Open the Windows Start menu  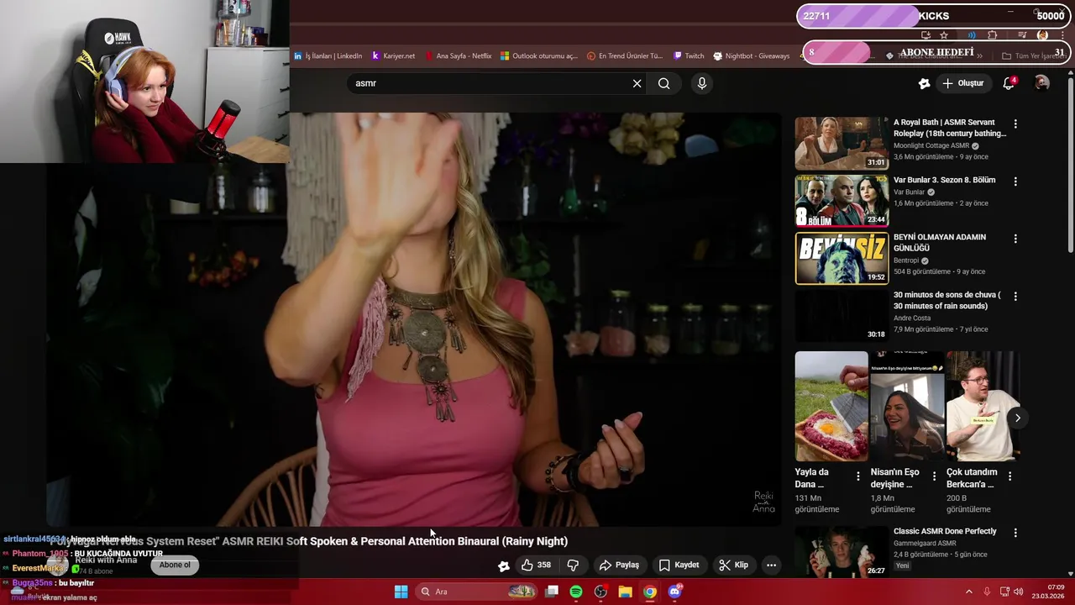coord(401,592)
